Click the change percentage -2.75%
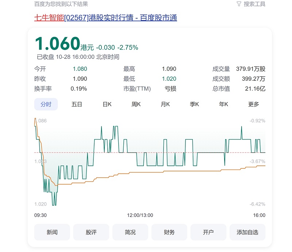 pos(128,47)
